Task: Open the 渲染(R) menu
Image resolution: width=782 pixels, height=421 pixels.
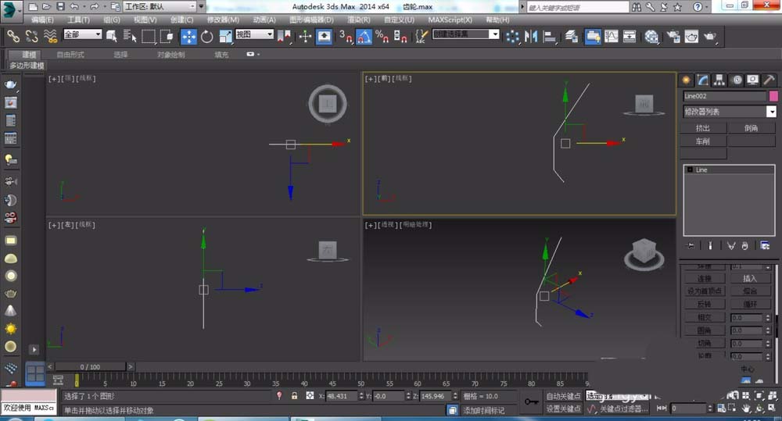Action: pyautogui.click(x=358, y=19)
